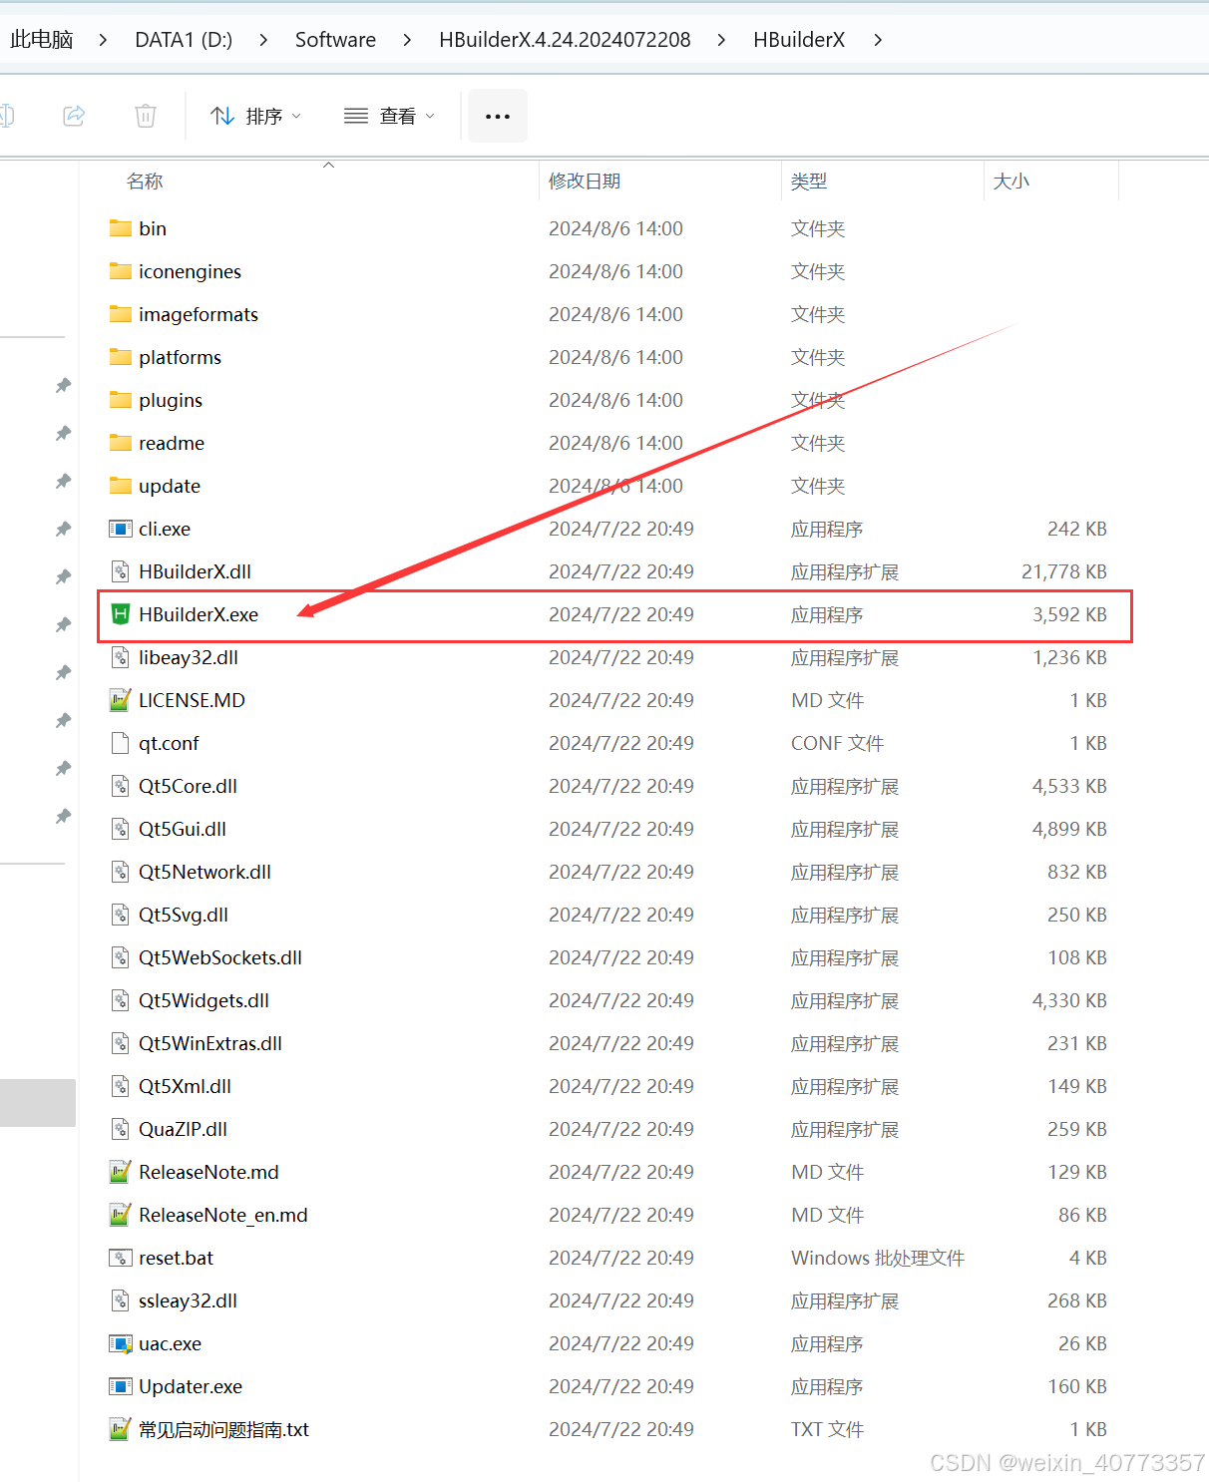Image resolution: width=1209 pixels, height=1482 pixels.
Task: Select the bin folder icon
Action: point(121,228)
